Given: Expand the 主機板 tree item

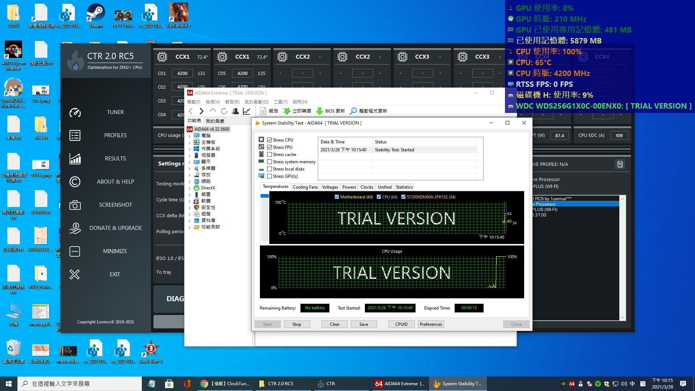Looking at the screenshot, I should pyautogui.click(x=189, y=142).
